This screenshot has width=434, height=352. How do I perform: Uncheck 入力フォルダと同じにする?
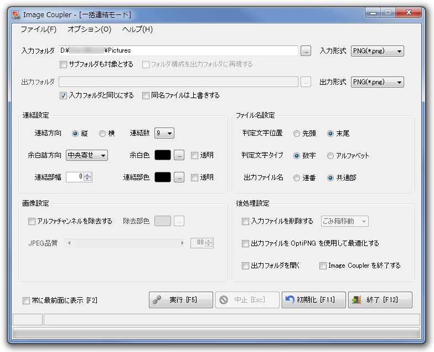coord(63,95)
